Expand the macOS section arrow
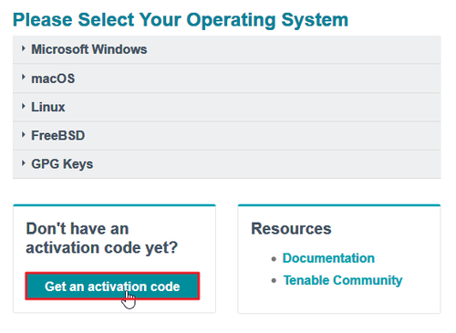Screen dimensions: 456x333 tap(23, 78)
